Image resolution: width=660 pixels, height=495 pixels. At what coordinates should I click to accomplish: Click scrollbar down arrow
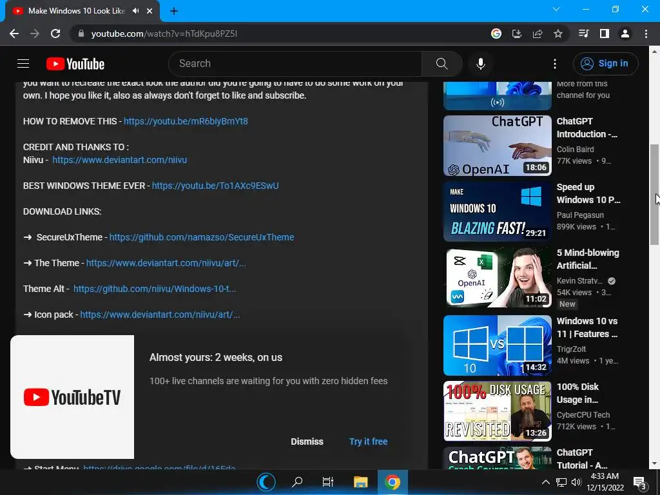pyautogui.click(x=654, y=464)
